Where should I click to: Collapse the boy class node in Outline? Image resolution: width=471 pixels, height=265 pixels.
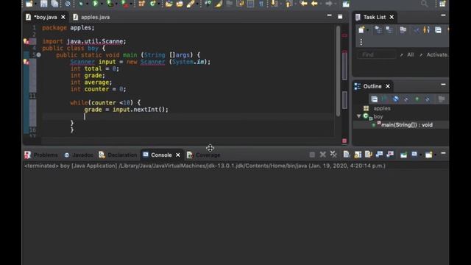358,116
